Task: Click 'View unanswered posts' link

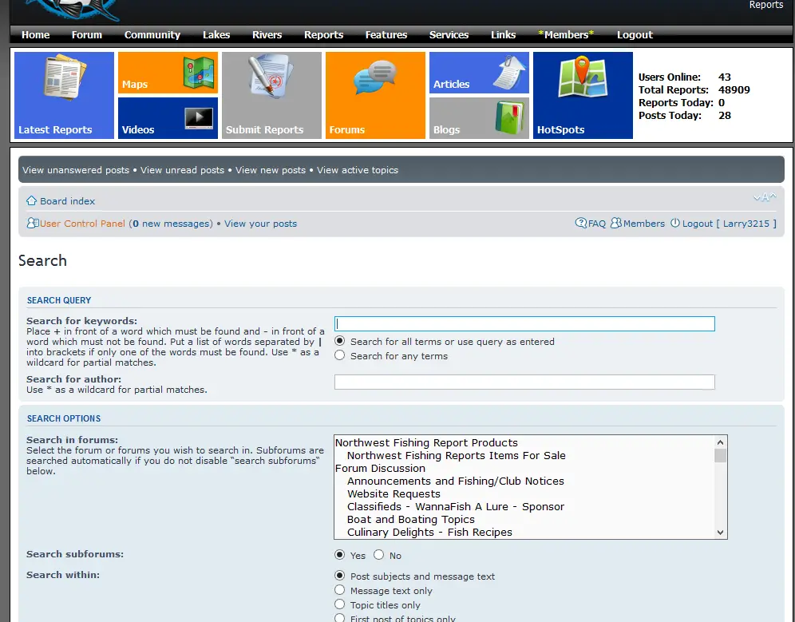Action: (x=76, y=170)
